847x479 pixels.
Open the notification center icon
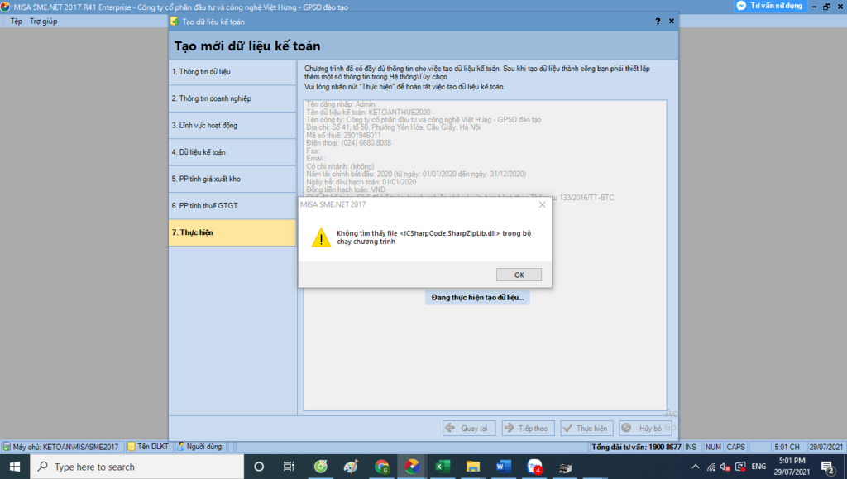click(x=828, y=467)
